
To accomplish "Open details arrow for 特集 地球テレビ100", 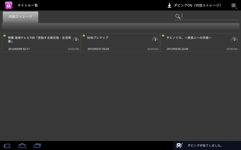I will (x=76, y=40).
